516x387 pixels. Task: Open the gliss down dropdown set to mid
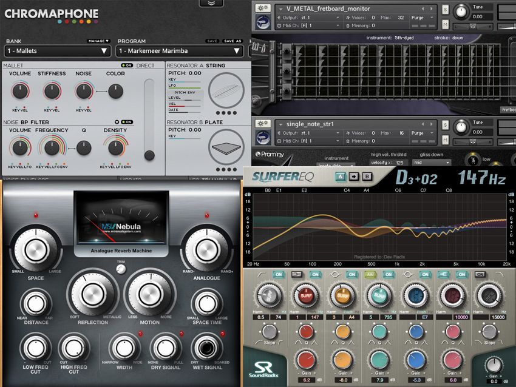432,163
